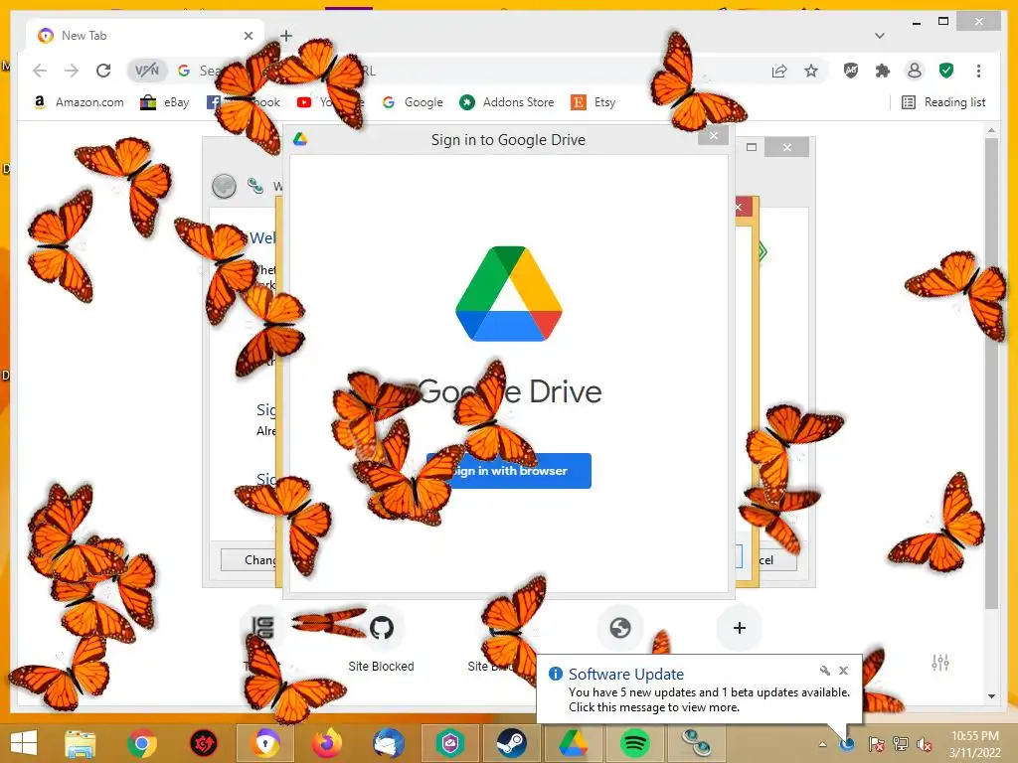Close the background dialog window
1018x763 pixels.
point(787,147)
